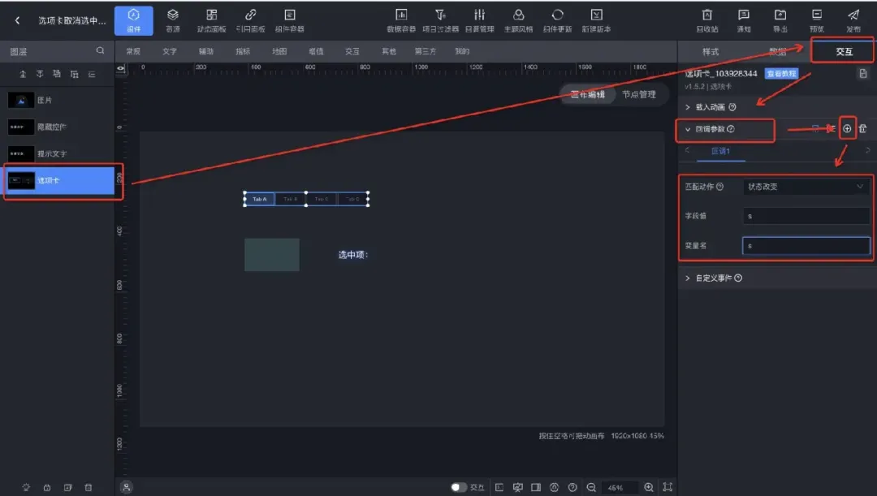877x496 pixels.
Task: Select the 组件 toolbar button
Action: tap(134, 20)
